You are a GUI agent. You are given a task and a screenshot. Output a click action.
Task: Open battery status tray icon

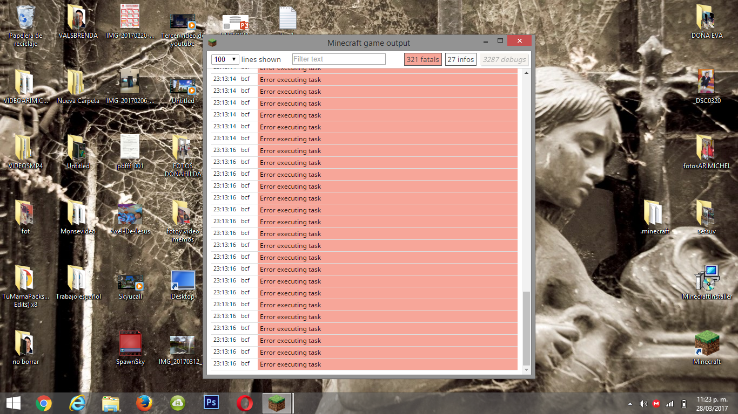[x=683, y=404]
